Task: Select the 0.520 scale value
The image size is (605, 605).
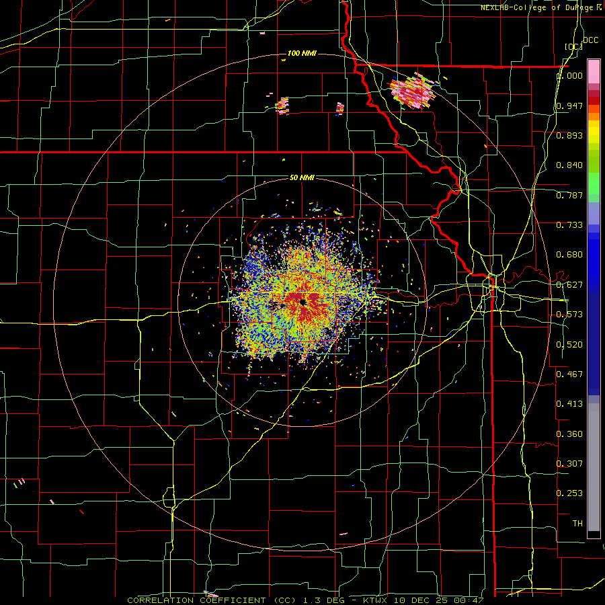Action: pos(569,345)
